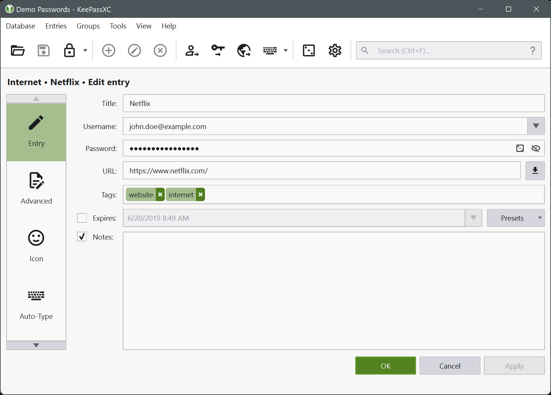Expand the Auto-Type toolbar dropdown arrow

point(285,51)
